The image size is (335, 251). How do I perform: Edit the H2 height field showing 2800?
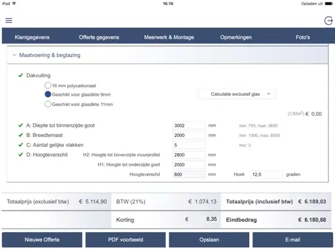[x=188, y=155]
